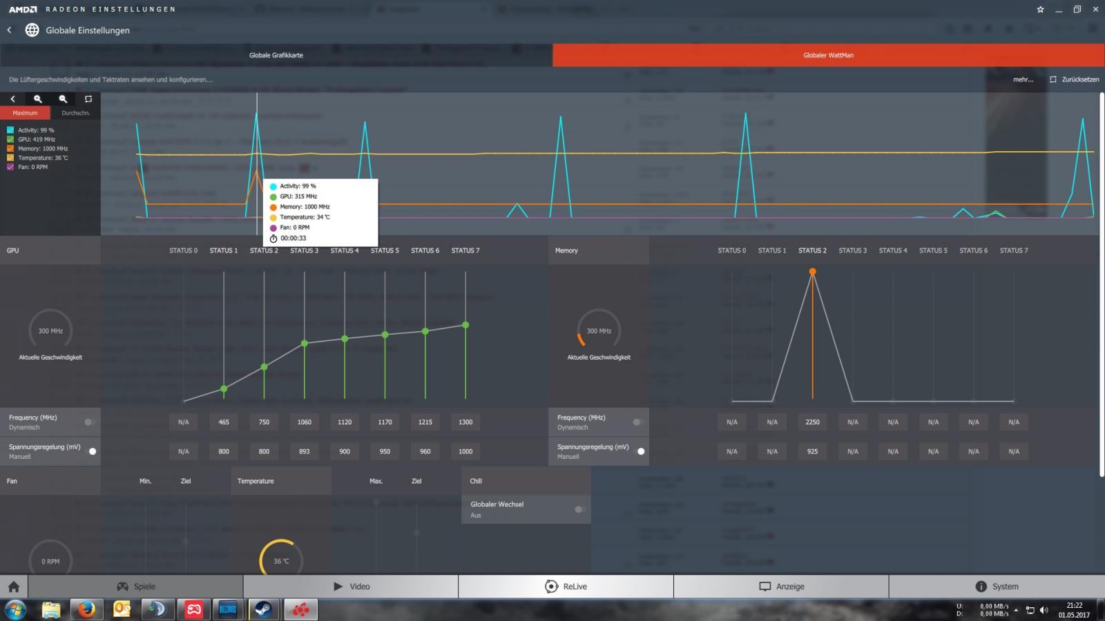Open Windows Explorer from the taskbar
This screenshot has height=621, width=1105.
pyautogui.click(x=51, y=610)
